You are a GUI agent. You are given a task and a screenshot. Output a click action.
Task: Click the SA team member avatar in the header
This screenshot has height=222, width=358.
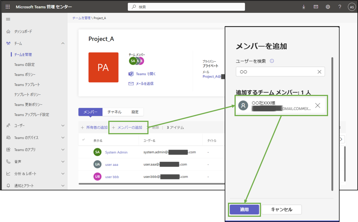133,61
